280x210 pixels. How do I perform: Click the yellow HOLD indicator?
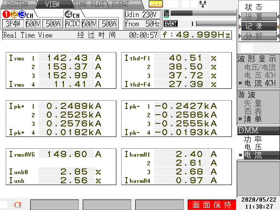tap(155, 4)
